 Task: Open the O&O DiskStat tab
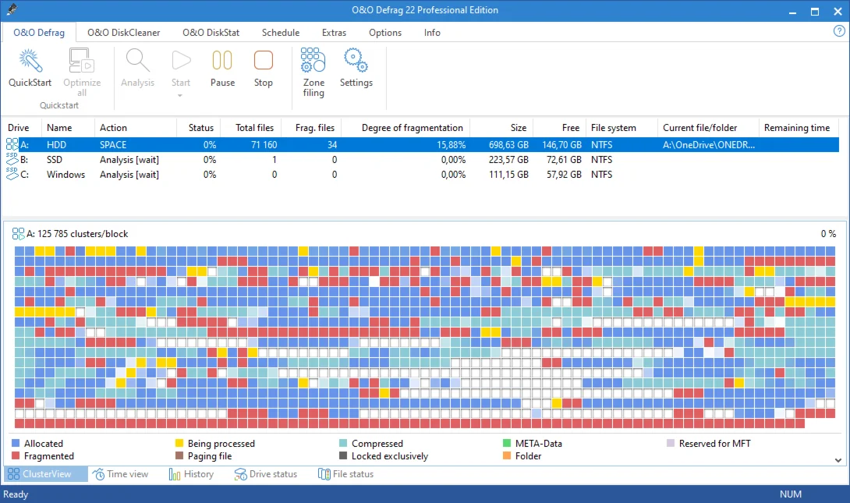tap(211, 33)
